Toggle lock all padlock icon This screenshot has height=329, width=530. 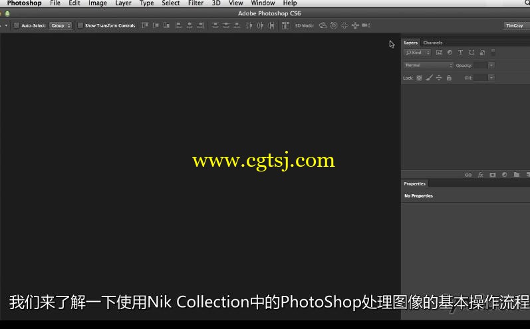click(x=449, y=78)
